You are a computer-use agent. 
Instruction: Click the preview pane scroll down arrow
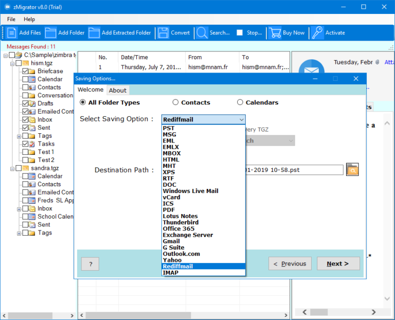pos(387,298)
